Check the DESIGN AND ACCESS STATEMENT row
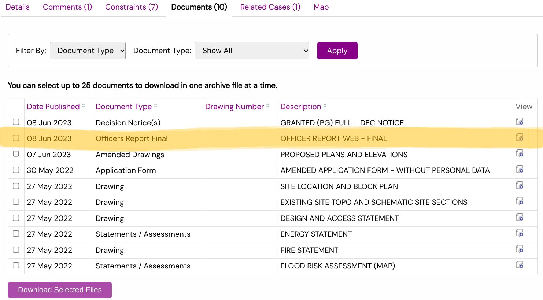 pos(16,218)
